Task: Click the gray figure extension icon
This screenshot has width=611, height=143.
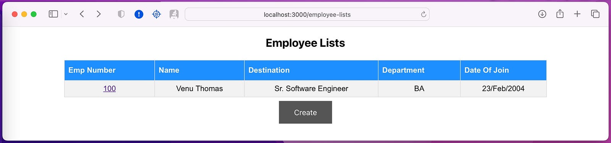Action: point(174,14)
